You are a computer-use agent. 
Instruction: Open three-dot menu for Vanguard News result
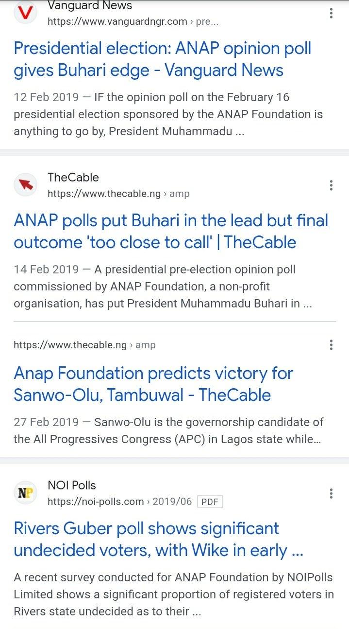331,13
